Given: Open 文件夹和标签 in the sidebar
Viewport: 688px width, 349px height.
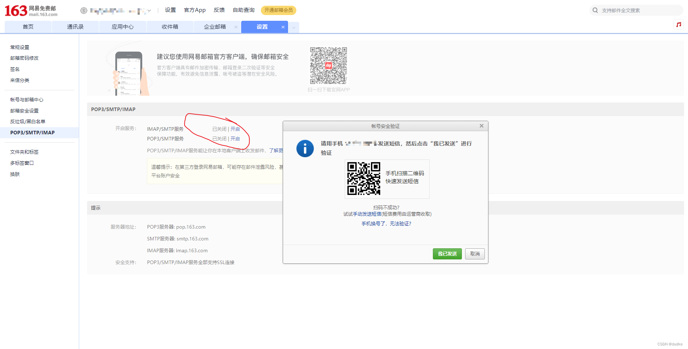Looking at the screenshot, I should tap(24, 152).
